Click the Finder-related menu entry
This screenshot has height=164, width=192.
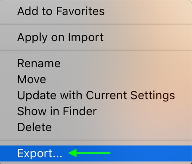(x=96, y=111)
